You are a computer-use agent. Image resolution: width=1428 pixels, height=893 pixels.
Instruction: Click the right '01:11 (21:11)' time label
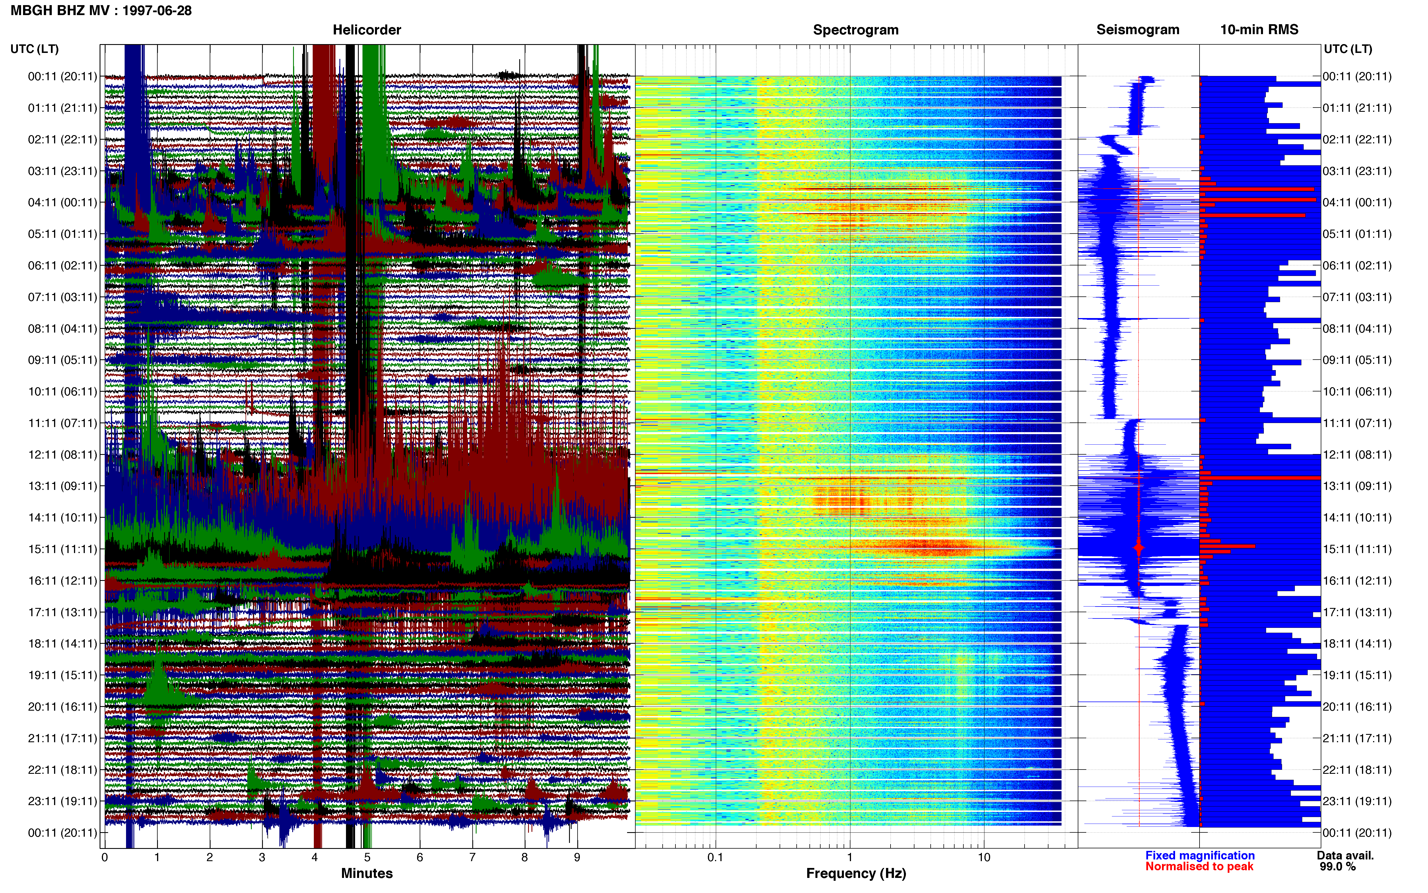point(1357,108)
